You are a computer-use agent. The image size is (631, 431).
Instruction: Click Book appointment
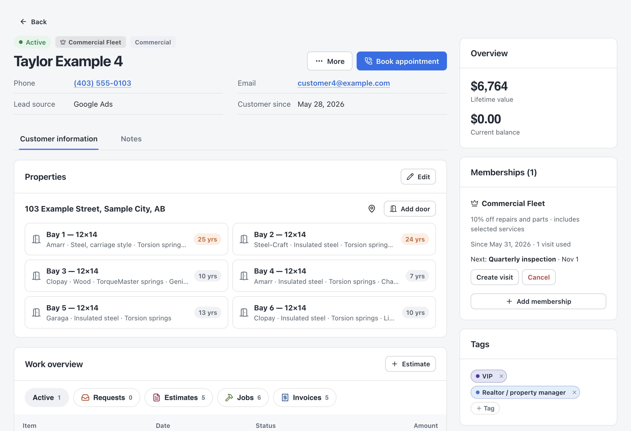[x=401, y=61]
